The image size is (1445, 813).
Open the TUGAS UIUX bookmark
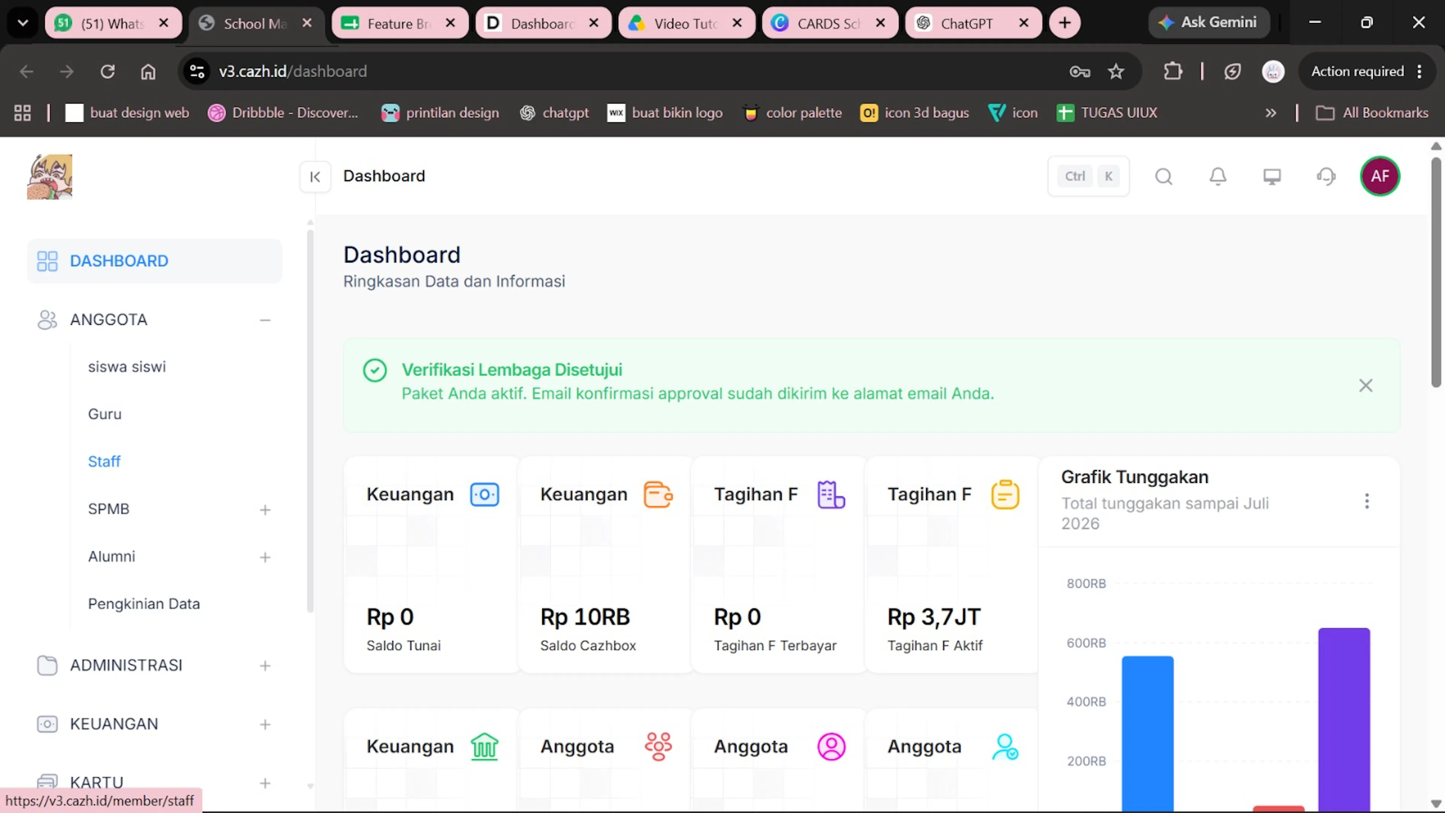(x=1107, y=113)
